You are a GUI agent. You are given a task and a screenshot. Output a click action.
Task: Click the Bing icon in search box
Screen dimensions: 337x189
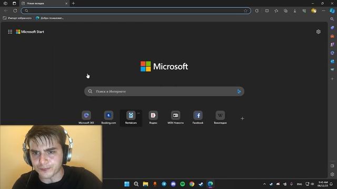click(239, 91)
